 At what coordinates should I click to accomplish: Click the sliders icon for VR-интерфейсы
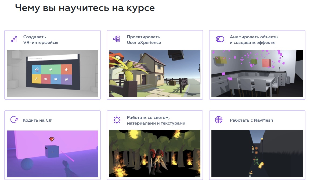point(14,39)
